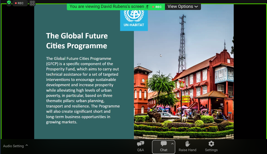Expand the View Options dropdown
The width and height of the screenshot is (267, 154).
[183, 7]
